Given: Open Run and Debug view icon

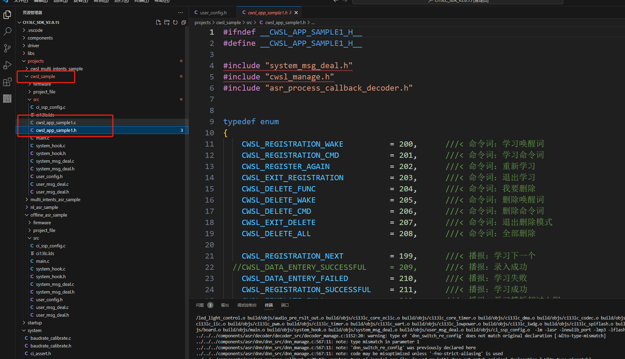Looking at the screenshot, I should 7,65.
